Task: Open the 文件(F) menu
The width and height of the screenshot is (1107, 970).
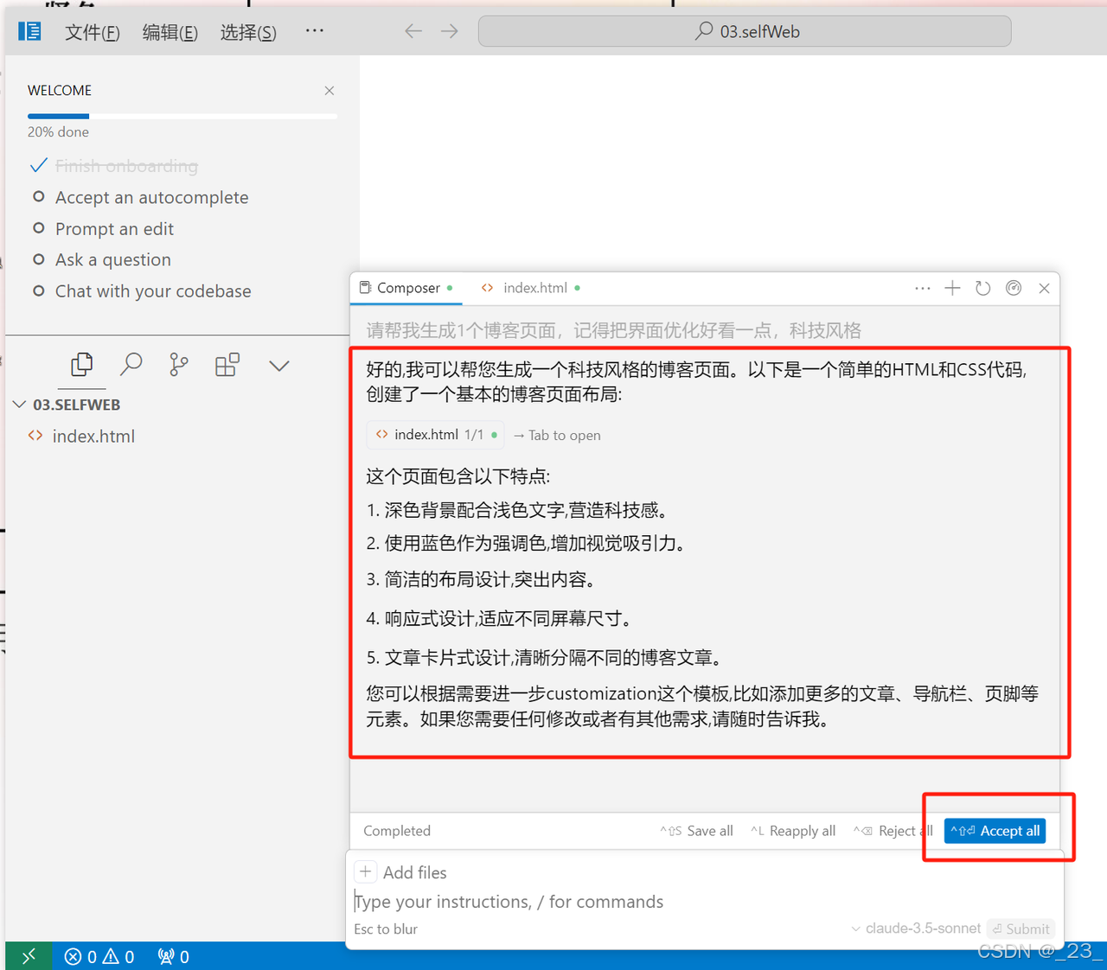Action: pyautogui.click(x=92, y=33)
